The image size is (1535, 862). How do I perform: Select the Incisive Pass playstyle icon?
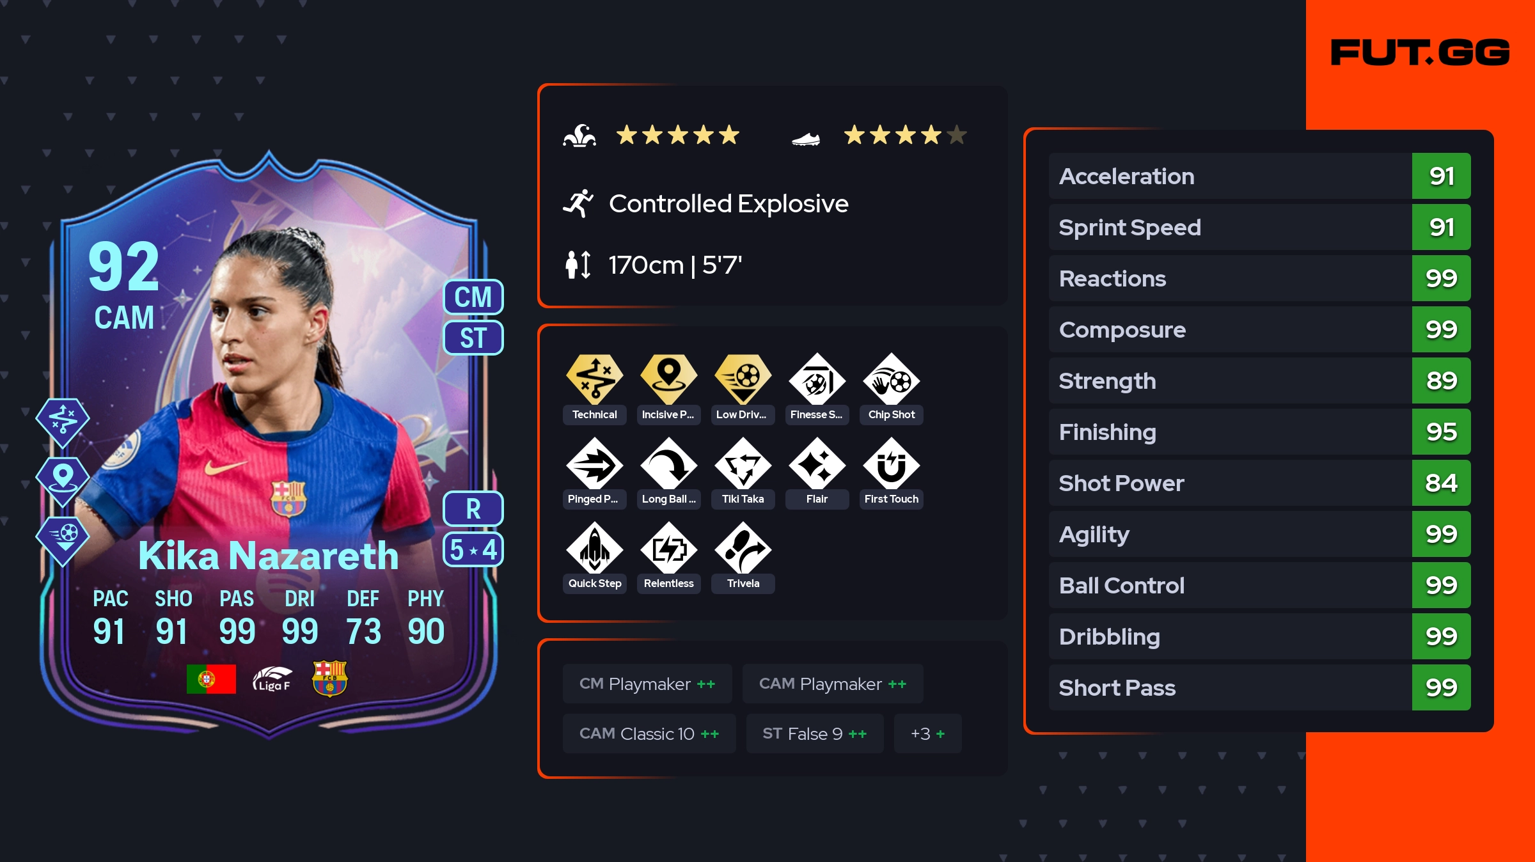(668, 379)
